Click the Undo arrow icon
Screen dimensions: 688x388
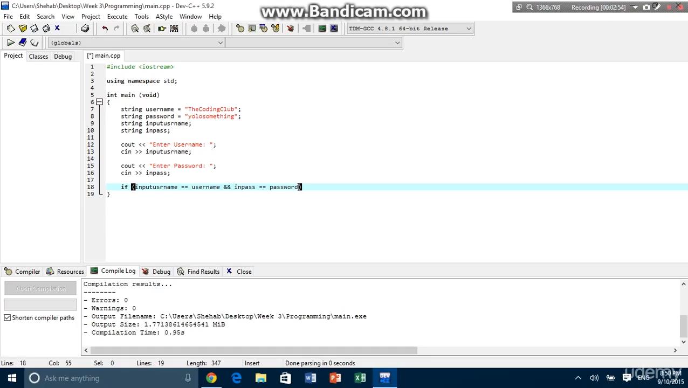[105, 29]
